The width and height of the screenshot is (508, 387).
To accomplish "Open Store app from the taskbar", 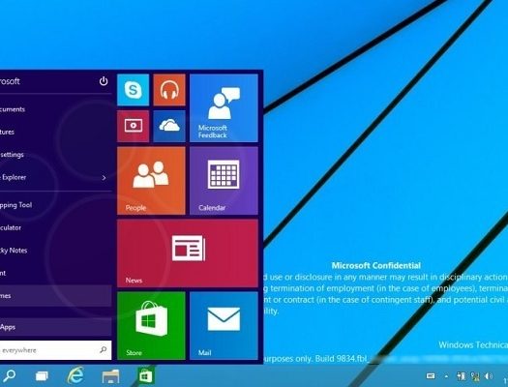I will tap(145, 376).
